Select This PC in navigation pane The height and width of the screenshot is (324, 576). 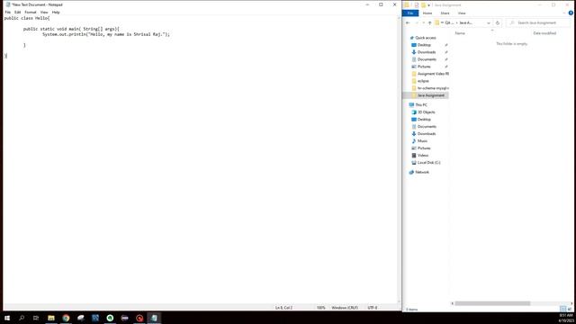point(421,104)
